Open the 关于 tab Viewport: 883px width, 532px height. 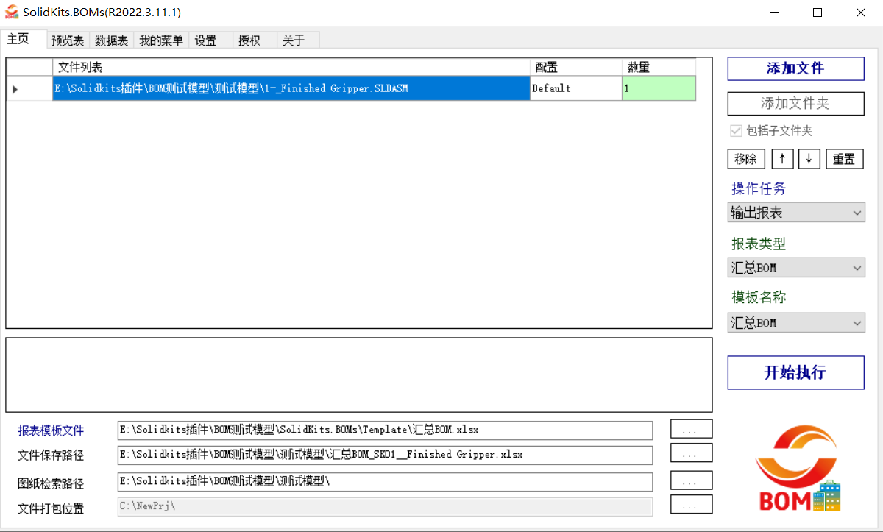(291, 40)
